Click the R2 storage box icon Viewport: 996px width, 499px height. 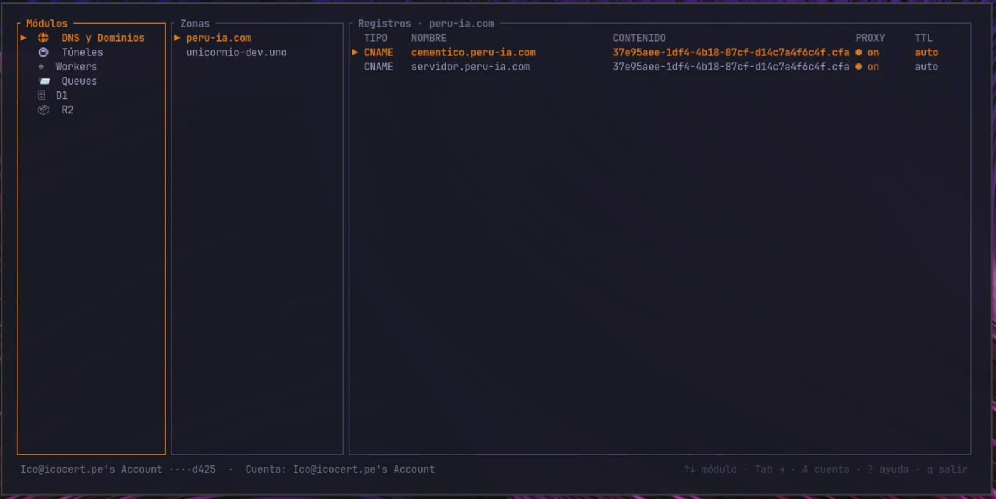tap(43, 110)
